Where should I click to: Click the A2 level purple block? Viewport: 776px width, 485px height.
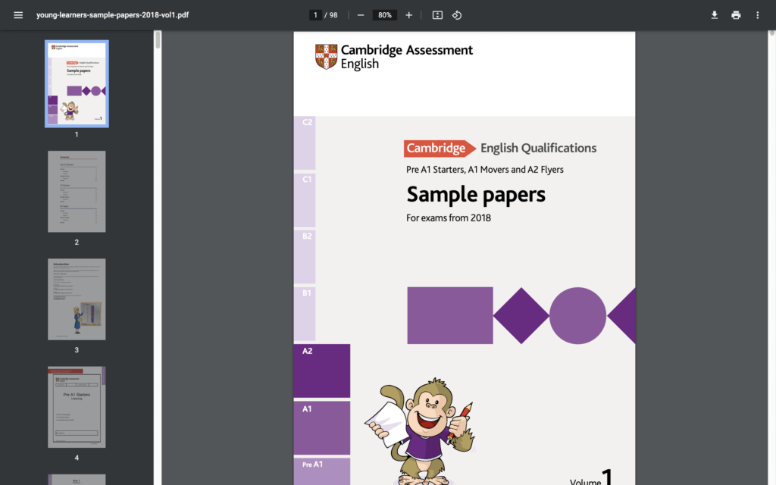pyautogui.click(x=322, y=370)
